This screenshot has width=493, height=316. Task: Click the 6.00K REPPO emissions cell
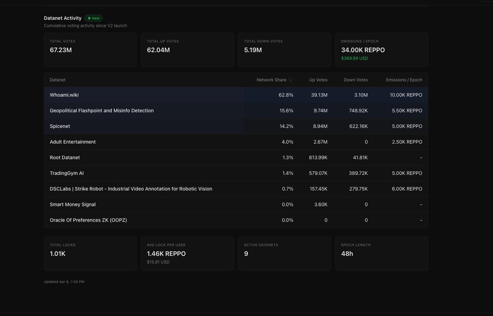407,189
